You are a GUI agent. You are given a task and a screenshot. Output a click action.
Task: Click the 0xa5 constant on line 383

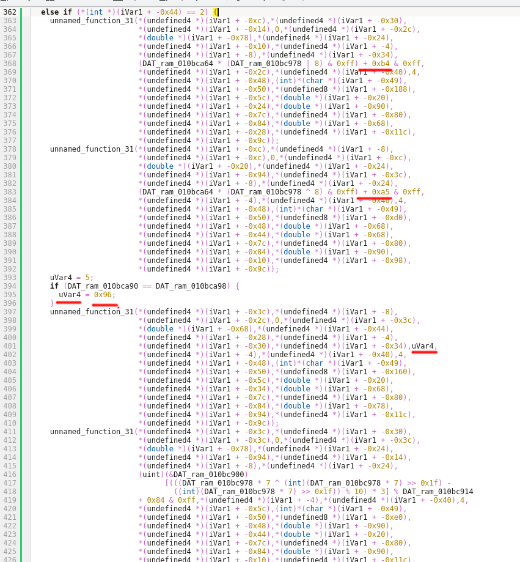pyautogui.click(x=381, y=192)
